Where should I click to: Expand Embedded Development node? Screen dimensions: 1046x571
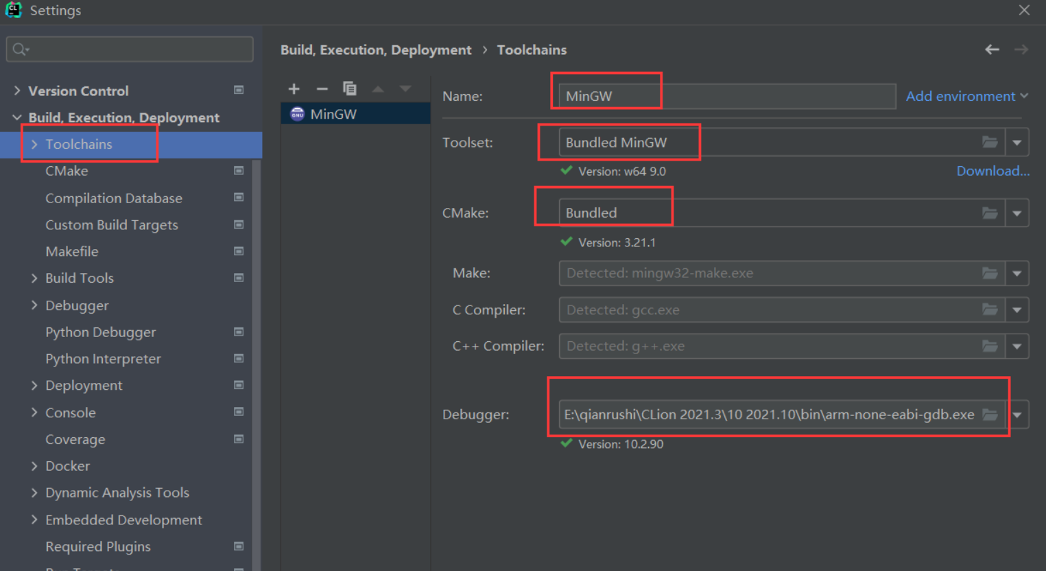pyautogui.click(x=34, y=520)
